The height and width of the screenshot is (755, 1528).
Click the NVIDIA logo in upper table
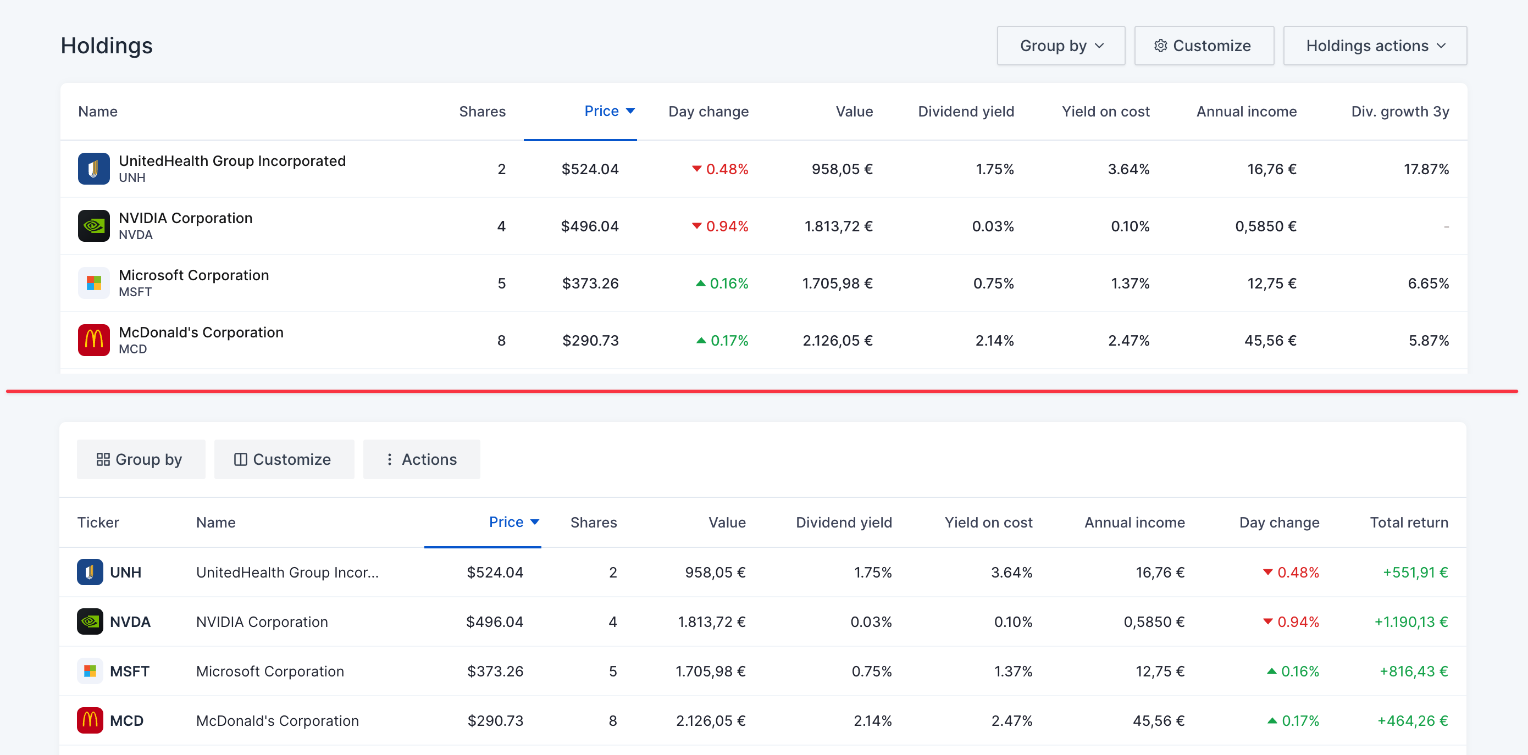[x=94, y=226]
